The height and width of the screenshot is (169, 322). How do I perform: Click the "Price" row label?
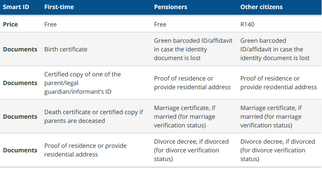tap(11, 24)
